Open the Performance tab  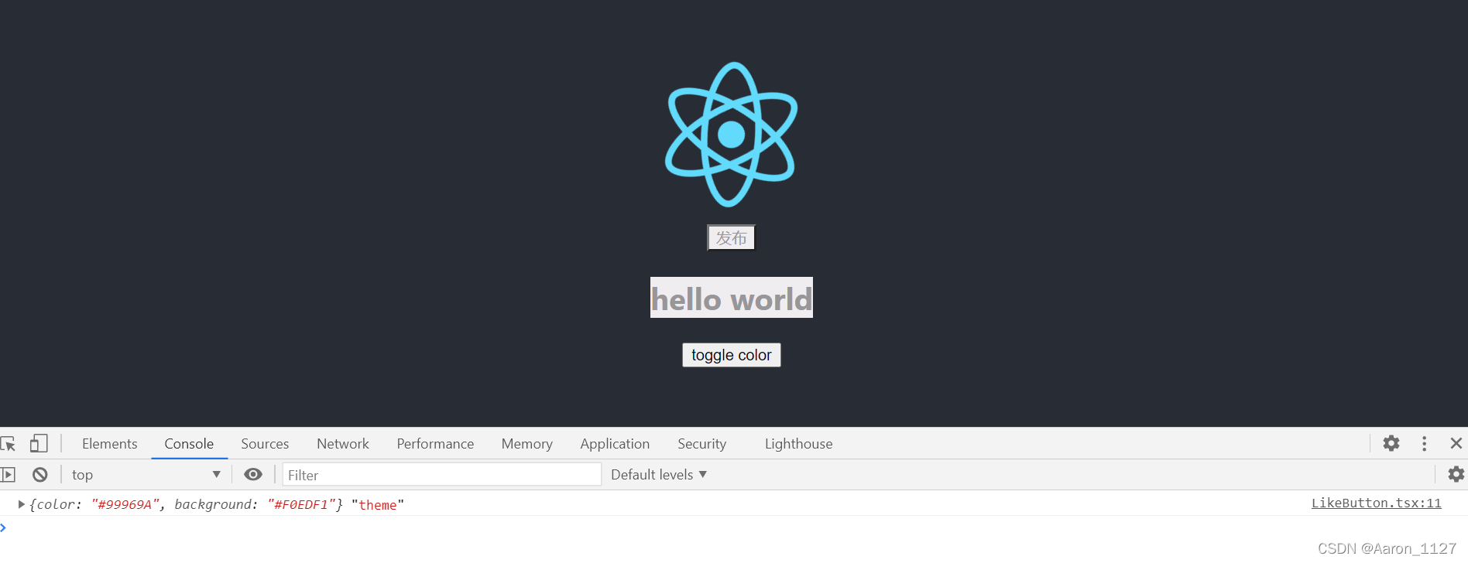[435, 443]
